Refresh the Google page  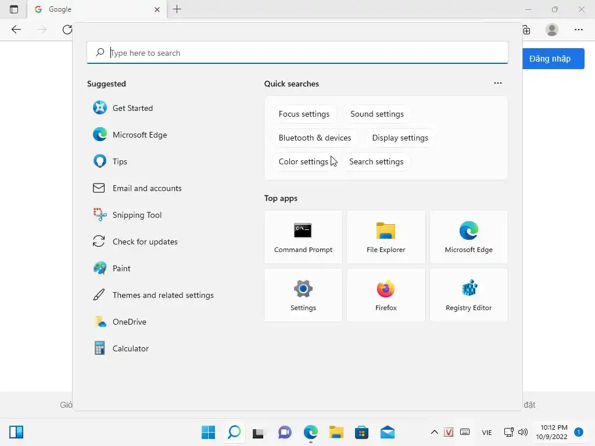(x=67, y=30)
